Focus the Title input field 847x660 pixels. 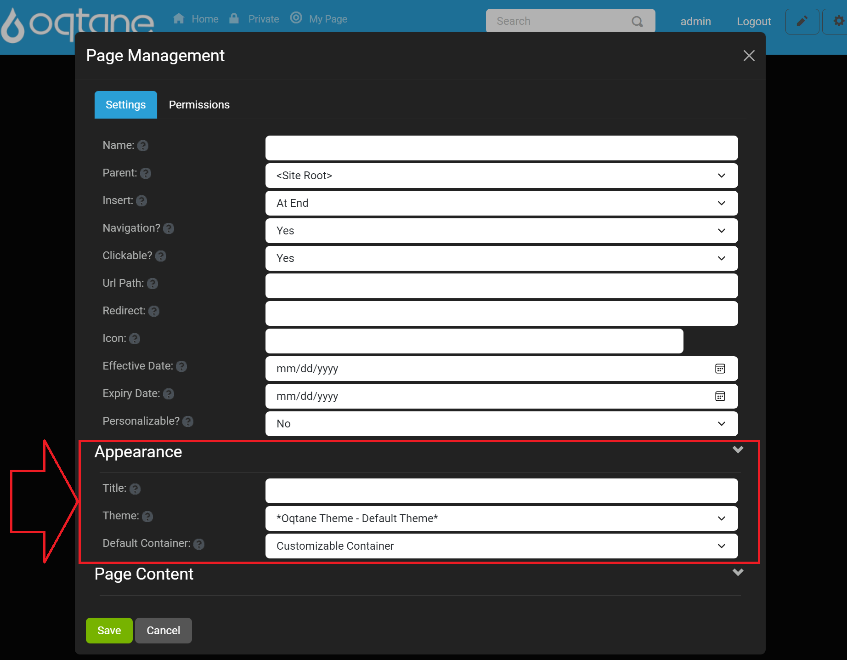pos(502,491)
